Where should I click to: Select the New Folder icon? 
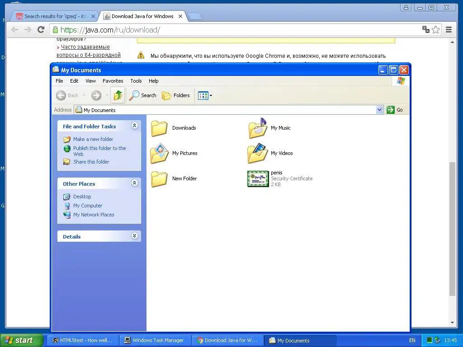(159, 179)
